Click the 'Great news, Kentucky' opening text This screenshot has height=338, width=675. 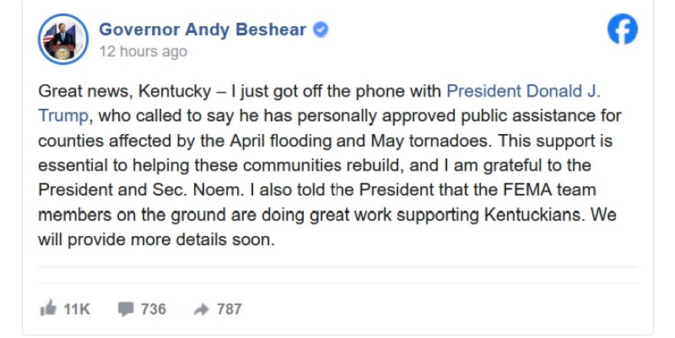point(125,91)
